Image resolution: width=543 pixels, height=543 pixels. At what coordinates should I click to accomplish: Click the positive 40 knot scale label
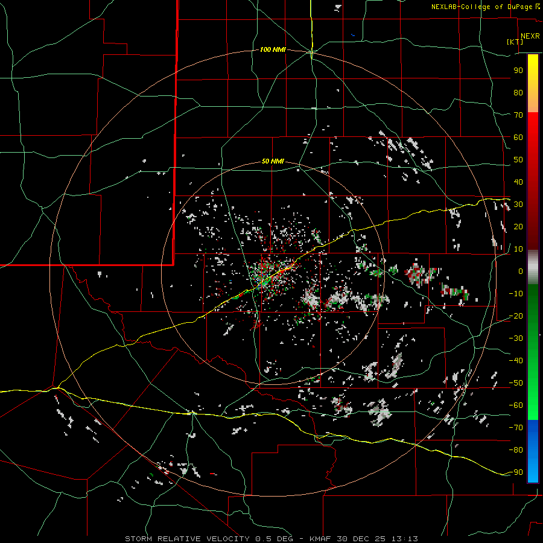(518, 182)
